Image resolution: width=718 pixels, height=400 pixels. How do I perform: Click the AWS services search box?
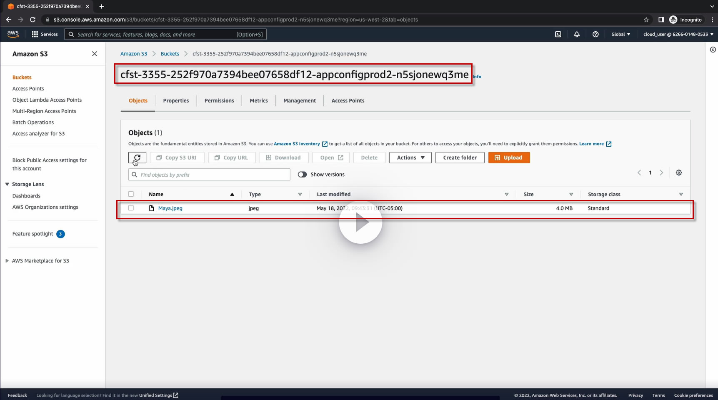tap(165, 34)
